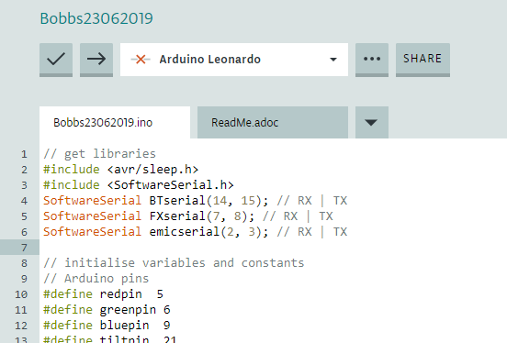Screen dimensions: 507x343
Task: Click the '#define greenpin 6' line
Action: pos(107,310)
